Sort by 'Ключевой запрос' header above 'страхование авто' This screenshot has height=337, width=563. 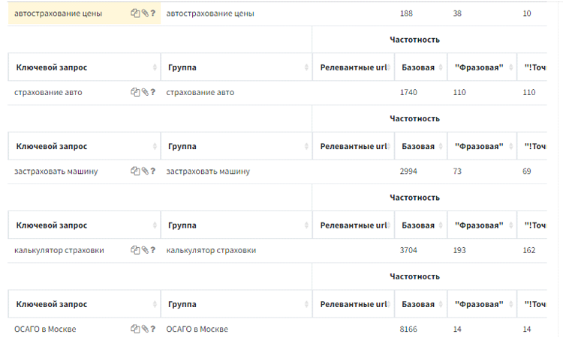point(52,67)
